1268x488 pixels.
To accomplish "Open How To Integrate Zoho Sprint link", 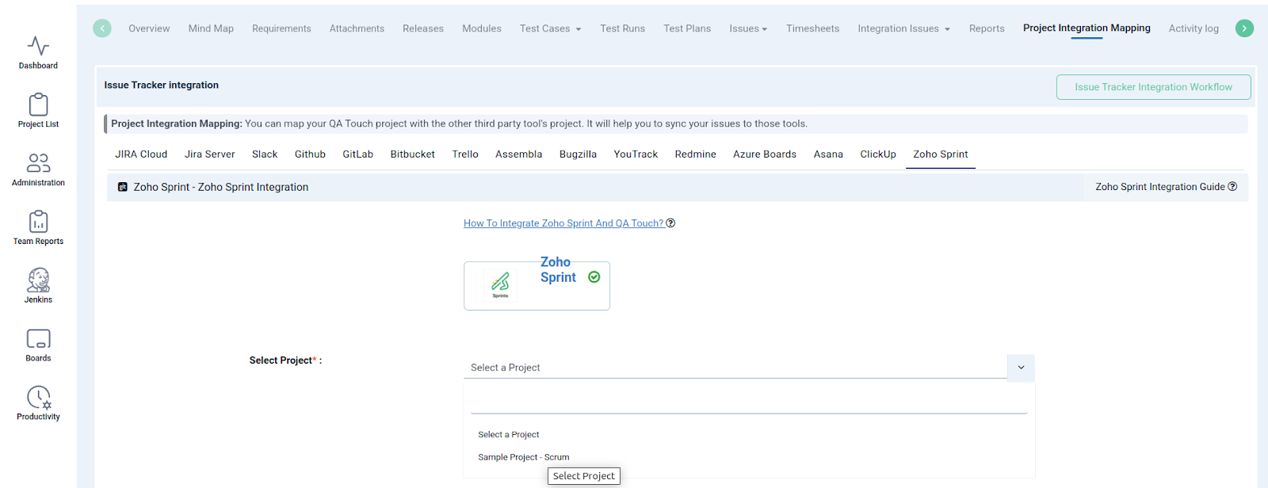I will point(563,223).
